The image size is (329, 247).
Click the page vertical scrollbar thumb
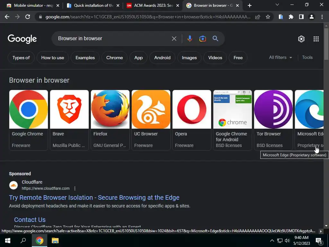[326, 43]
